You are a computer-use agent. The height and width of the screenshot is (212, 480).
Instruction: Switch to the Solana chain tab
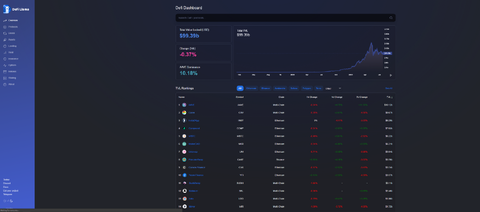click(294, 88)
